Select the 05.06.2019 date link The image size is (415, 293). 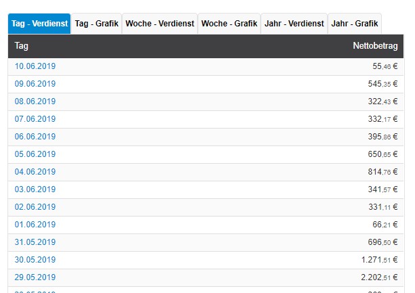click(x=35, y=154)
